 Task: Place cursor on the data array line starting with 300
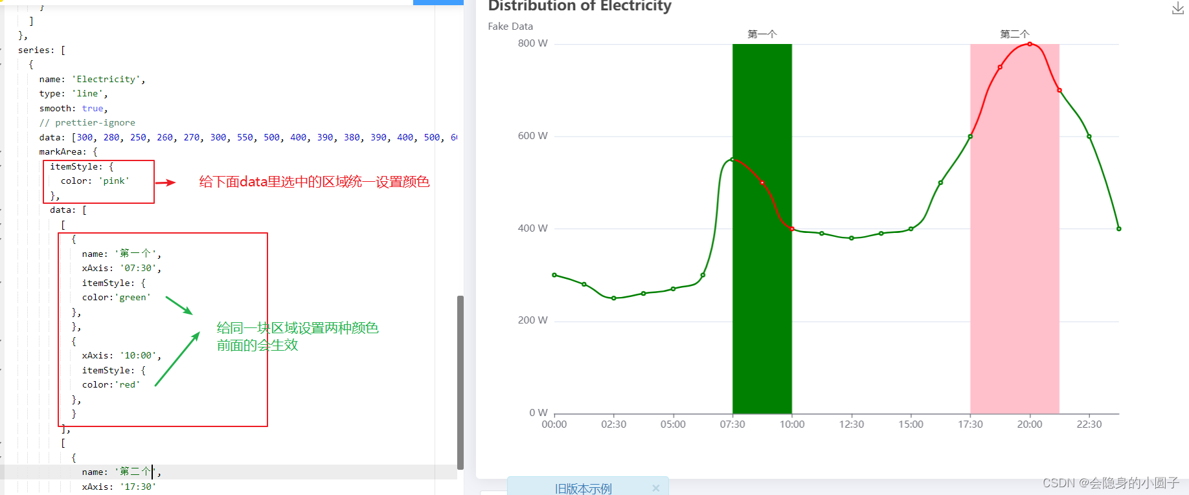click(248, 137)
